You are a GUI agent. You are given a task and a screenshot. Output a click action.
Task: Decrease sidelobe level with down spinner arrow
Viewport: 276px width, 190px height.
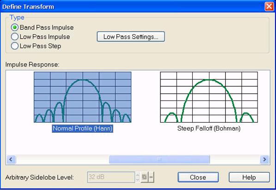click(x=138, y=180)
